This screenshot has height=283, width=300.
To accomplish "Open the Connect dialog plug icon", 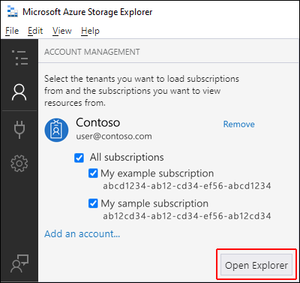I will (19, 130).
